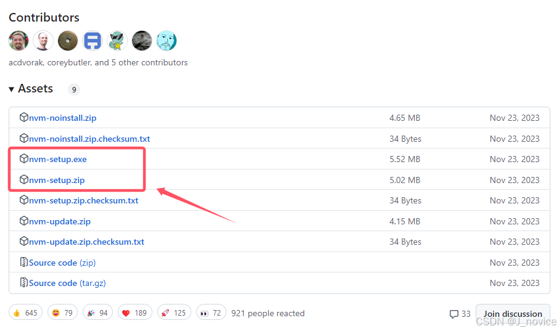Download nvm-update.zip

[59, 221]
